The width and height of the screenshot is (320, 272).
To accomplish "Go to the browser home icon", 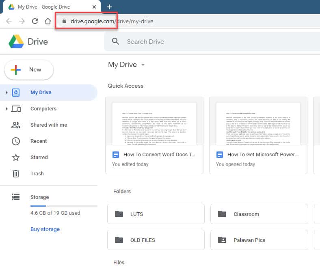I will [48, 21].
